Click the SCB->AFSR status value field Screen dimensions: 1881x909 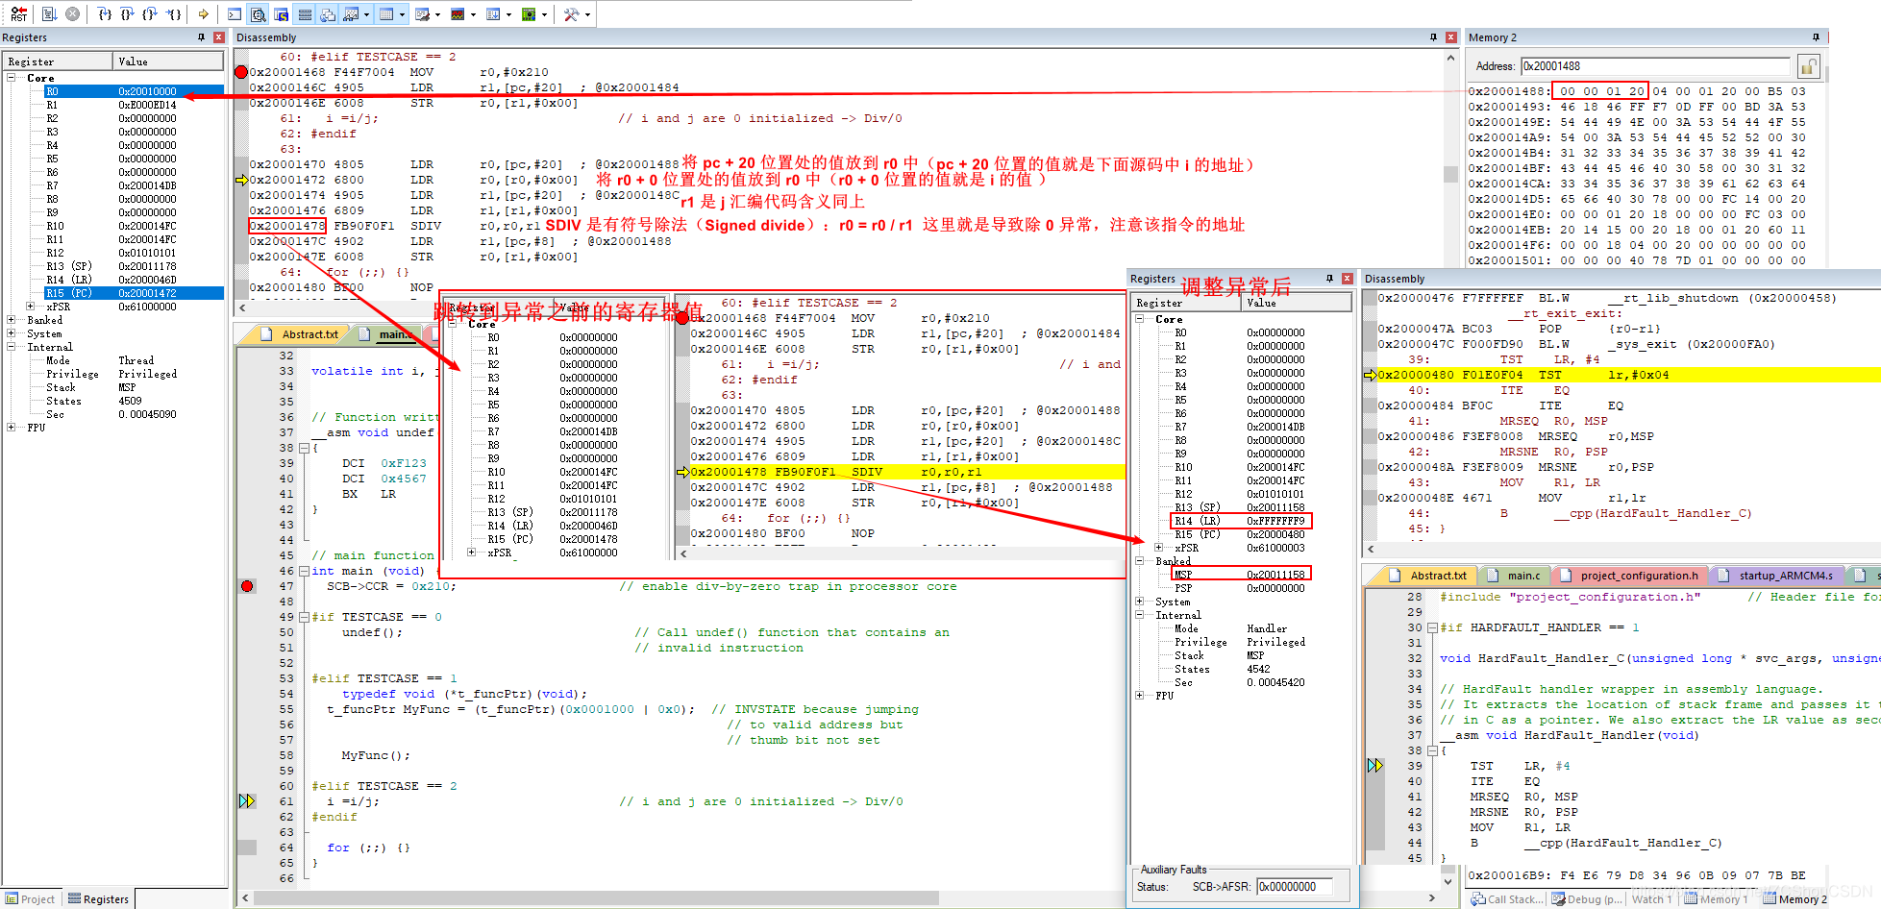click(1295, 887)
